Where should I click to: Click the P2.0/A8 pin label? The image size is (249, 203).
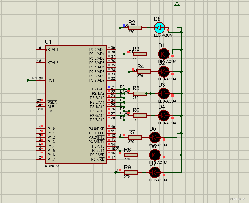coord(98,89)
